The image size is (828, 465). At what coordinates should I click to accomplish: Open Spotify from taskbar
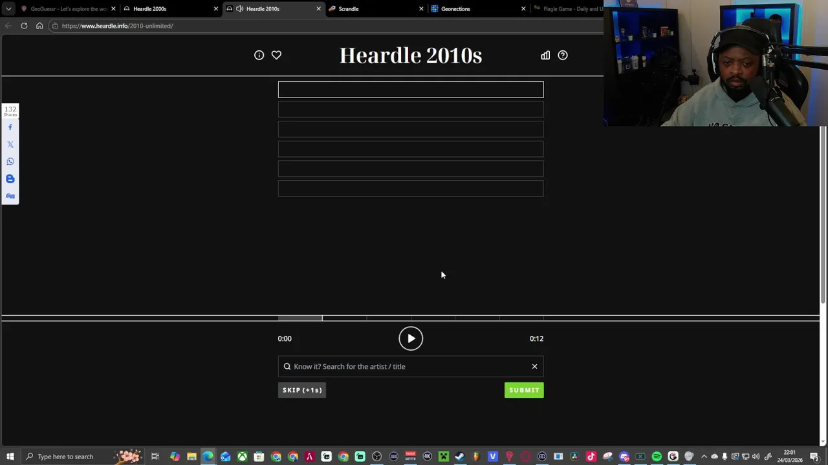click(x=657, y=457)
